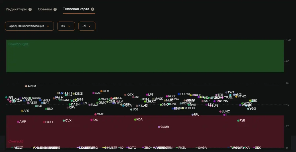Select the LUNC data point
The height and width of the screenshot is (152, 296).
pos(220,112)
